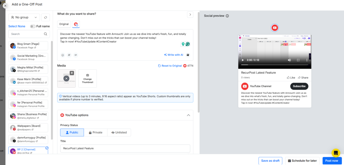Close the Add a One-Off Post dialog

pos(5,6)
